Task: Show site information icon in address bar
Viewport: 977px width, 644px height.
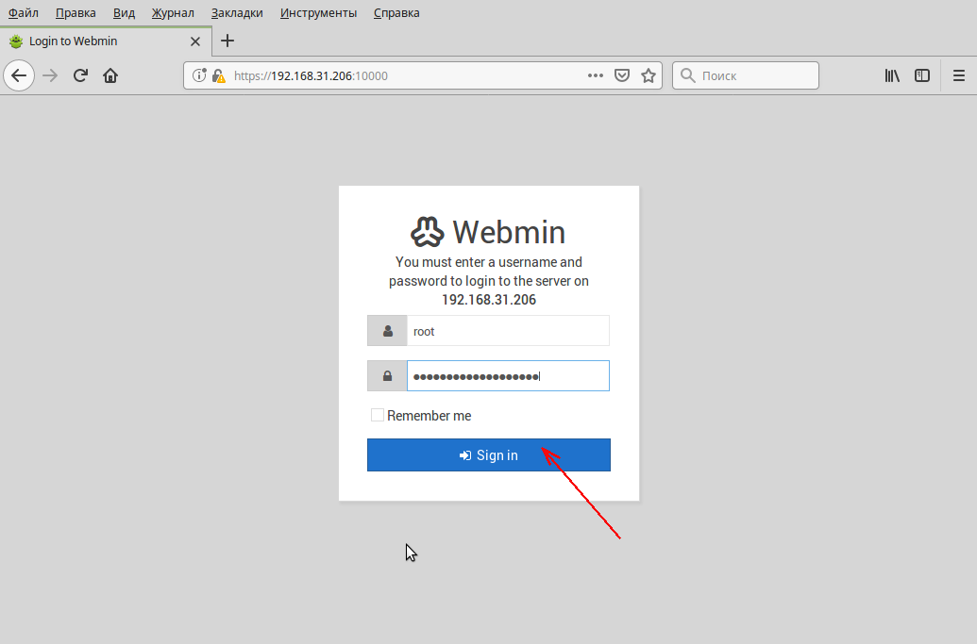Action: tap(199, 76)
